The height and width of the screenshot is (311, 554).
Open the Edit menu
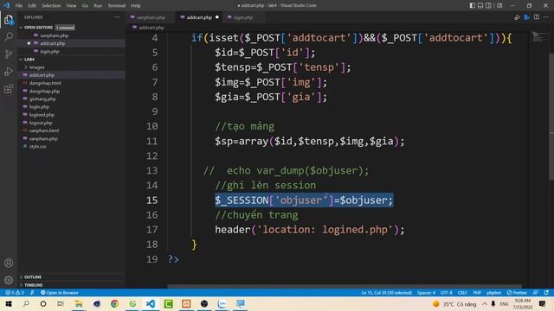[x=32, y=5]
